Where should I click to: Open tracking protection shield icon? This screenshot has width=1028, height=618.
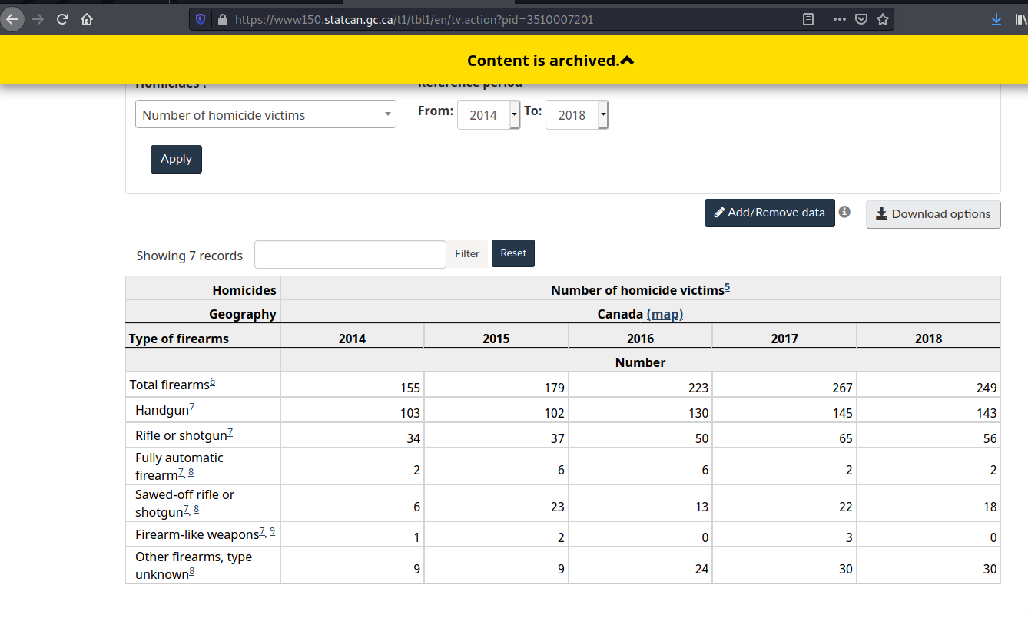pyautogui.click(x=201, y=19)
